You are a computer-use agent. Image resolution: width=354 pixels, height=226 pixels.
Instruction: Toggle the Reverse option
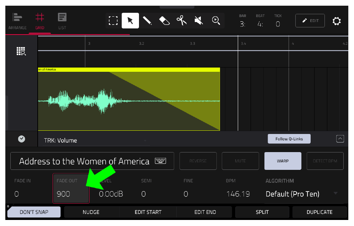click(198, 161)
